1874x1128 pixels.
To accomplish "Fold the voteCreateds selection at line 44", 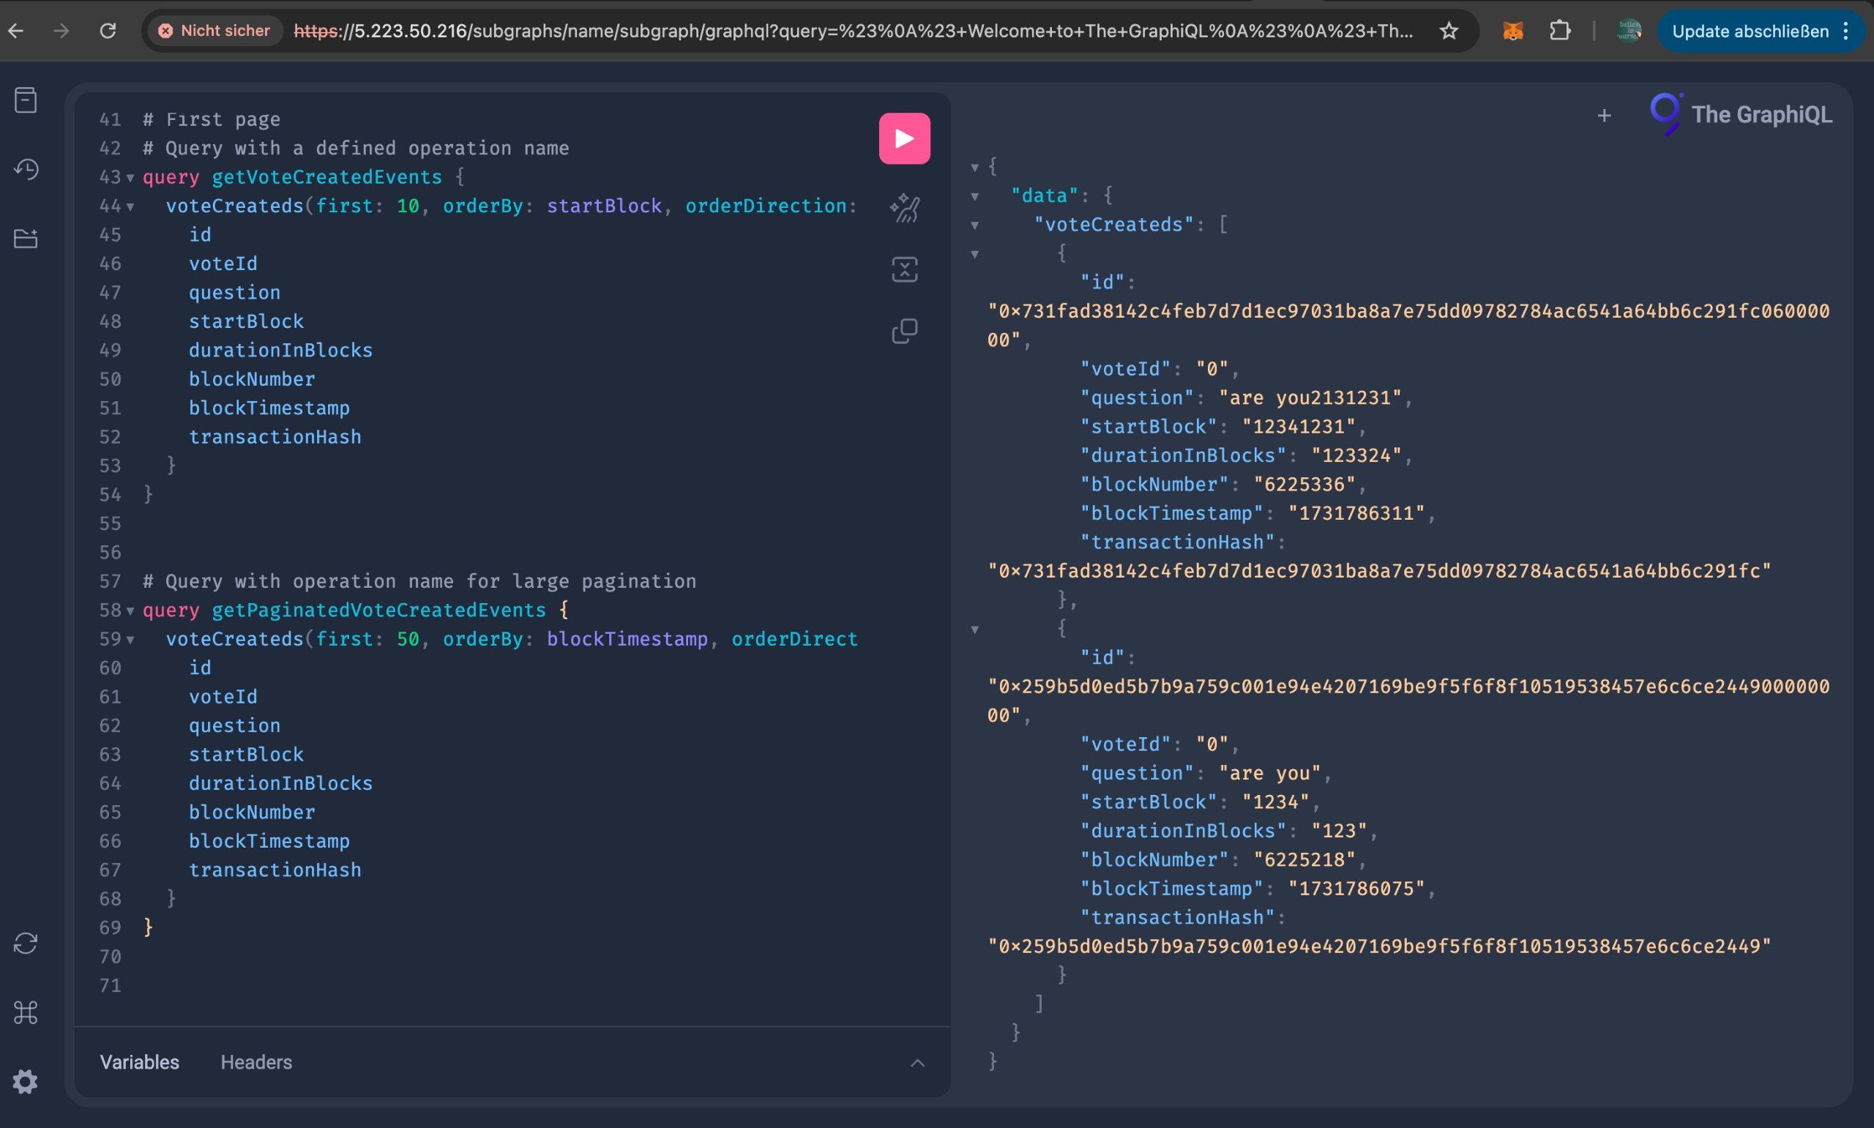I will 130,206.
